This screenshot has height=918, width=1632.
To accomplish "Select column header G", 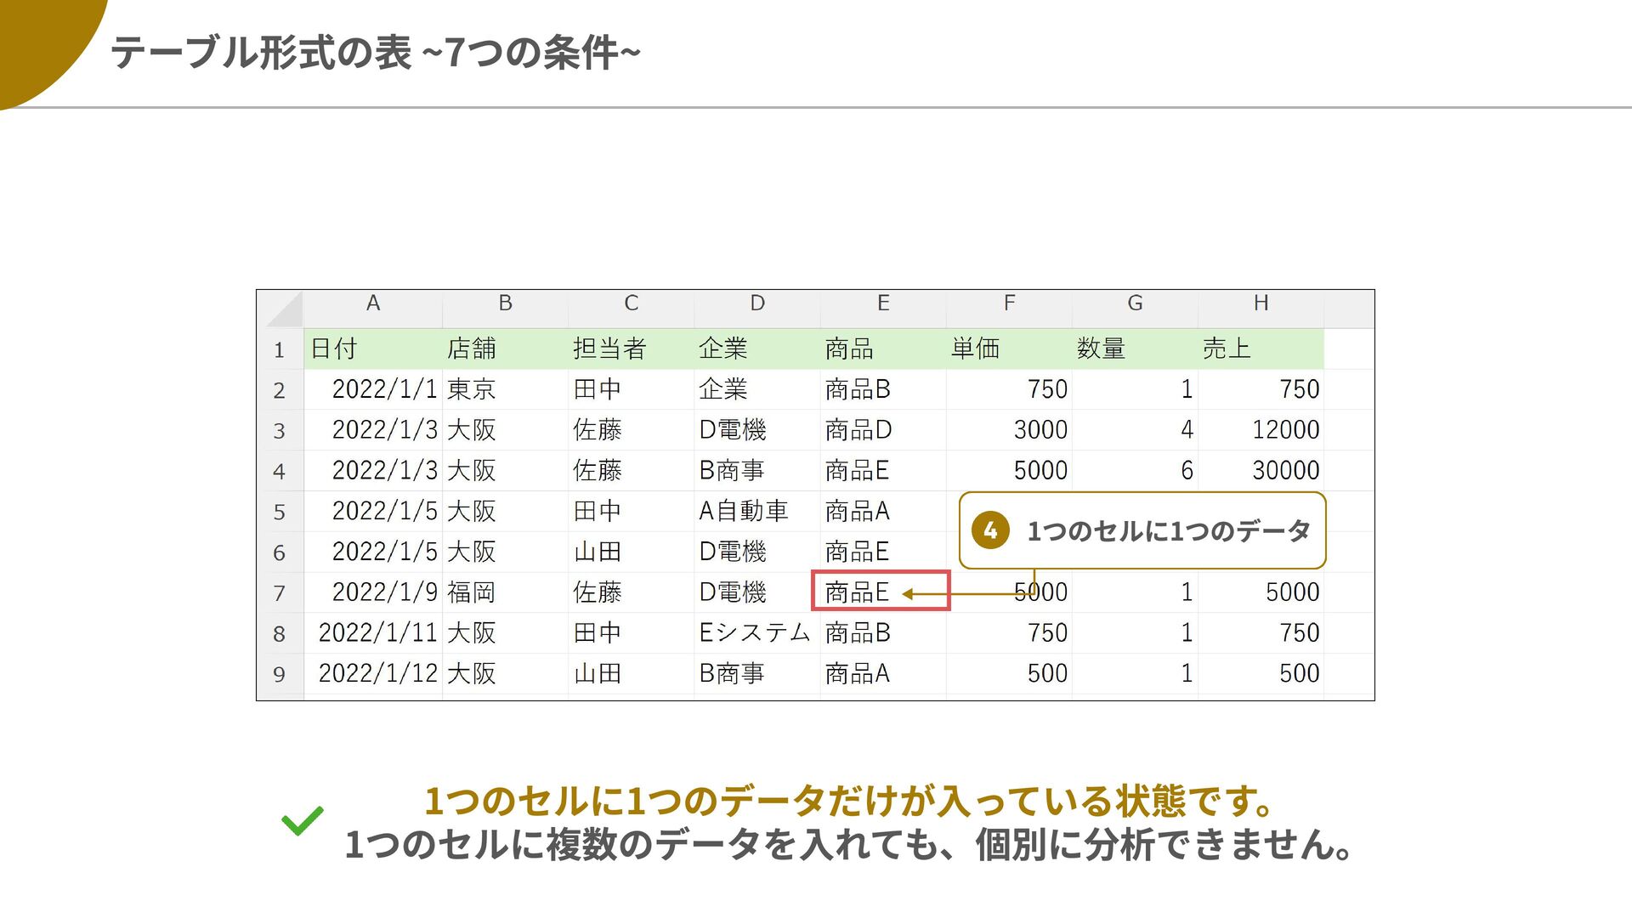I will pos(1135,309).
